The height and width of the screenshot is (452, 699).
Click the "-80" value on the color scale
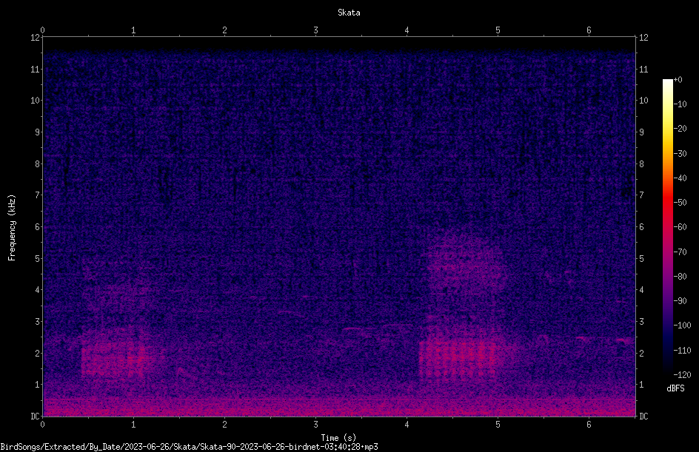click(680, 277)
